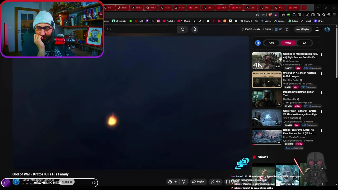338x190 pixels.
Task: Click the Paylaş share button
Action: (x=198, y=182)
